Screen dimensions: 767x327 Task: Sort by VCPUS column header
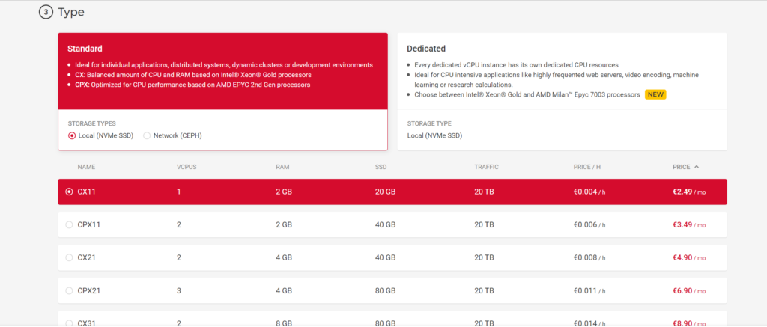187,167
